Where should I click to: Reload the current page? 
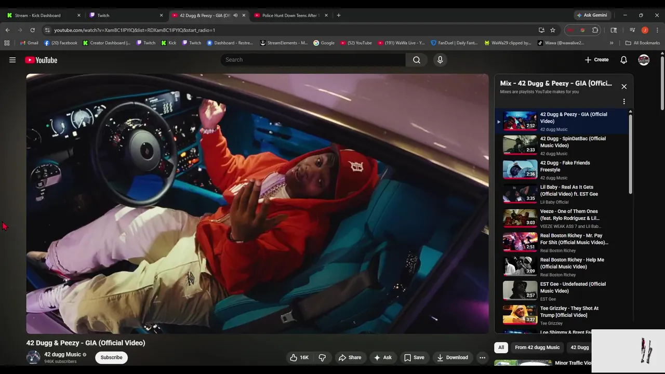click(x=32, y=30)
